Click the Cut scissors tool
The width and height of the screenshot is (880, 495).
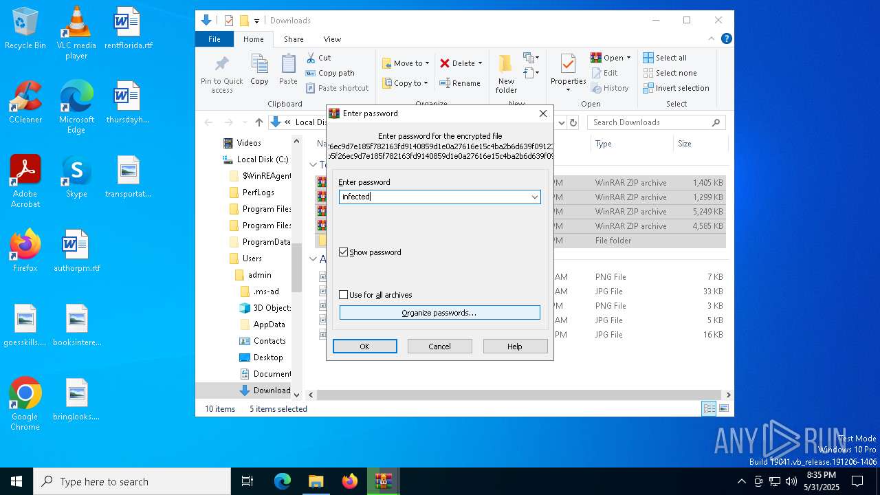tap(318, 58)
